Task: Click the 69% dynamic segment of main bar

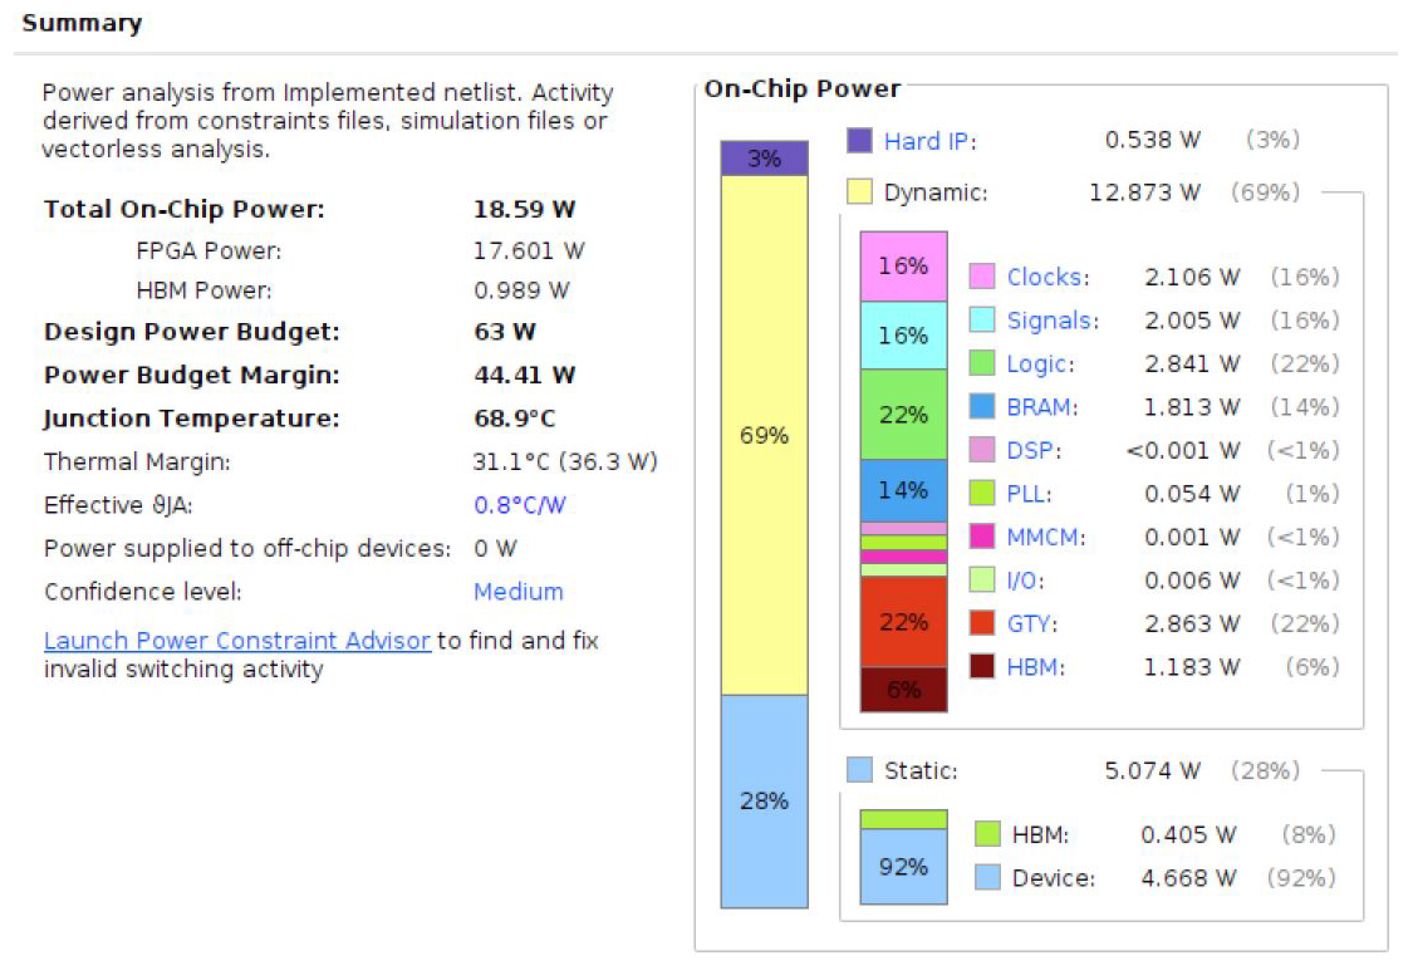Action: 763,435
